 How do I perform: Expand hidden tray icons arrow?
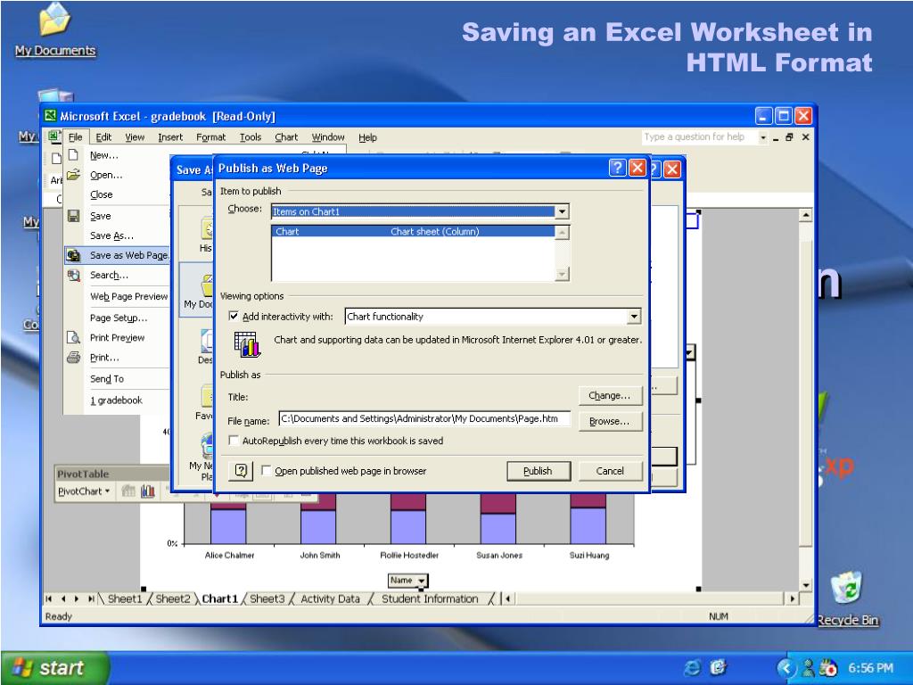[786, 667]
